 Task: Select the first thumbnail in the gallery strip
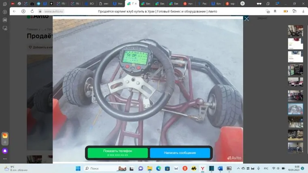click(x=295, y=31)
